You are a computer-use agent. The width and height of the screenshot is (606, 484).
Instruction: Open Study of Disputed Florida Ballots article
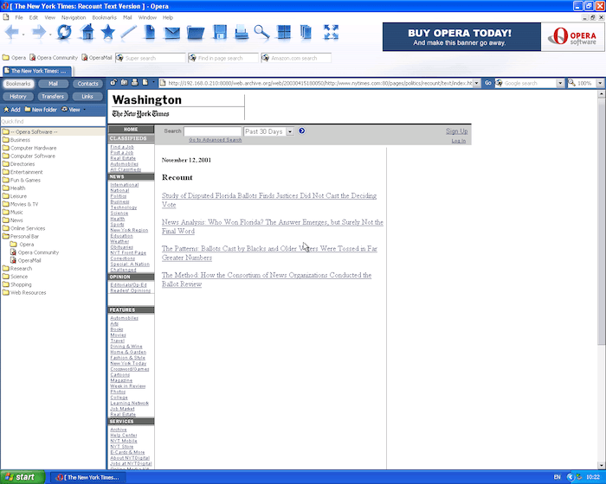269,200
